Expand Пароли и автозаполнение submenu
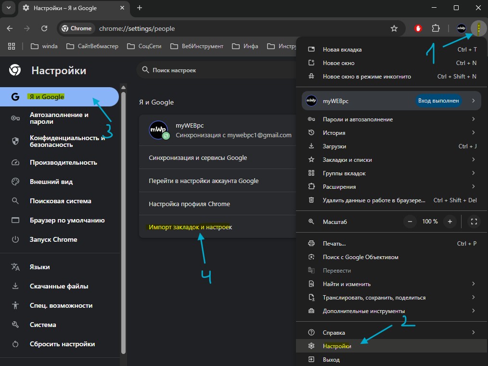This screenshot has height=366, width=488. [x=392, y=119]
